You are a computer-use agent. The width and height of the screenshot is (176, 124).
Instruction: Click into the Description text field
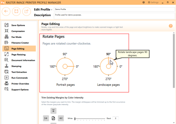tap(114, 16)
